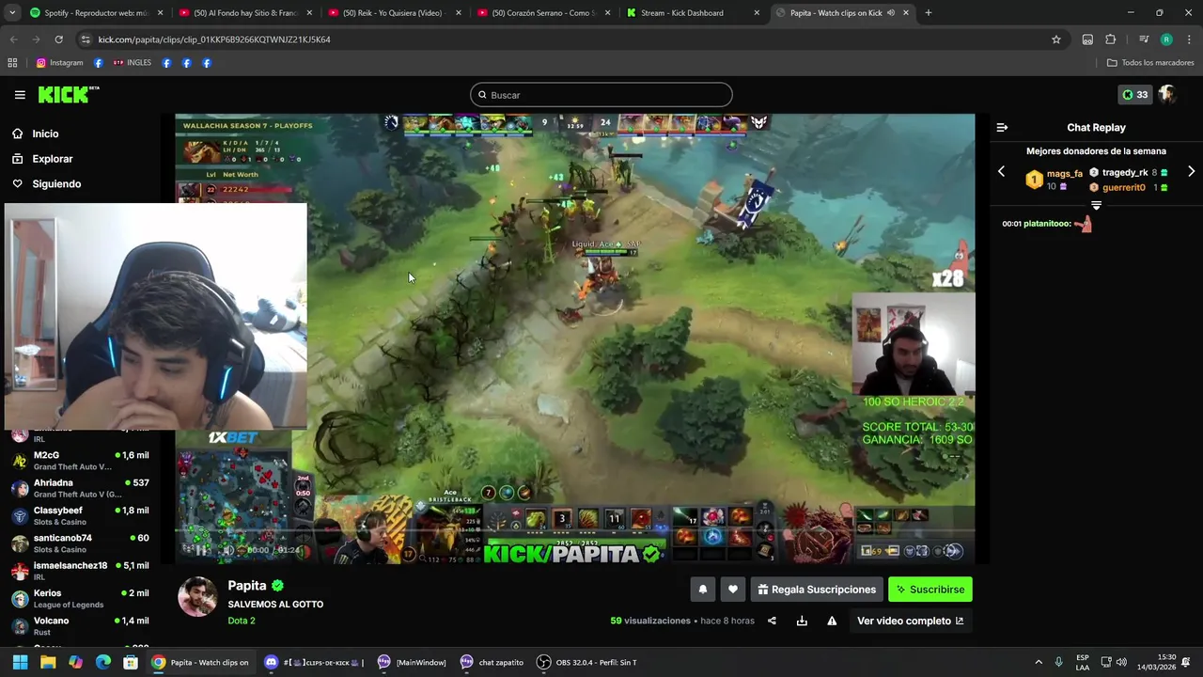Open donor mags_fa profile
Viewport: 1203px width, 677px height.
tap(1065, 174)
